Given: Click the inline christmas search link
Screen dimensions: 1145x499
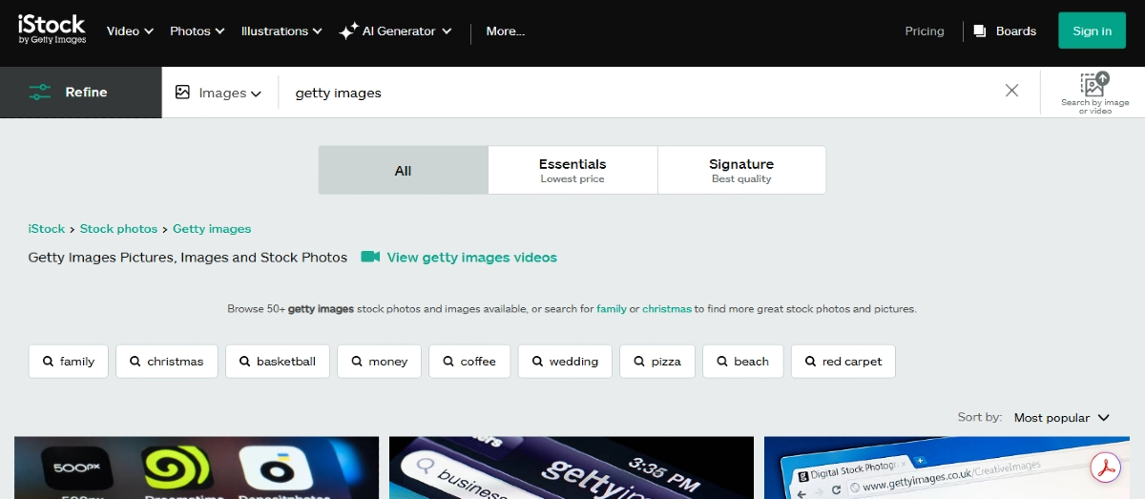Looking at the screenshot, I should (x=667, y=309).
